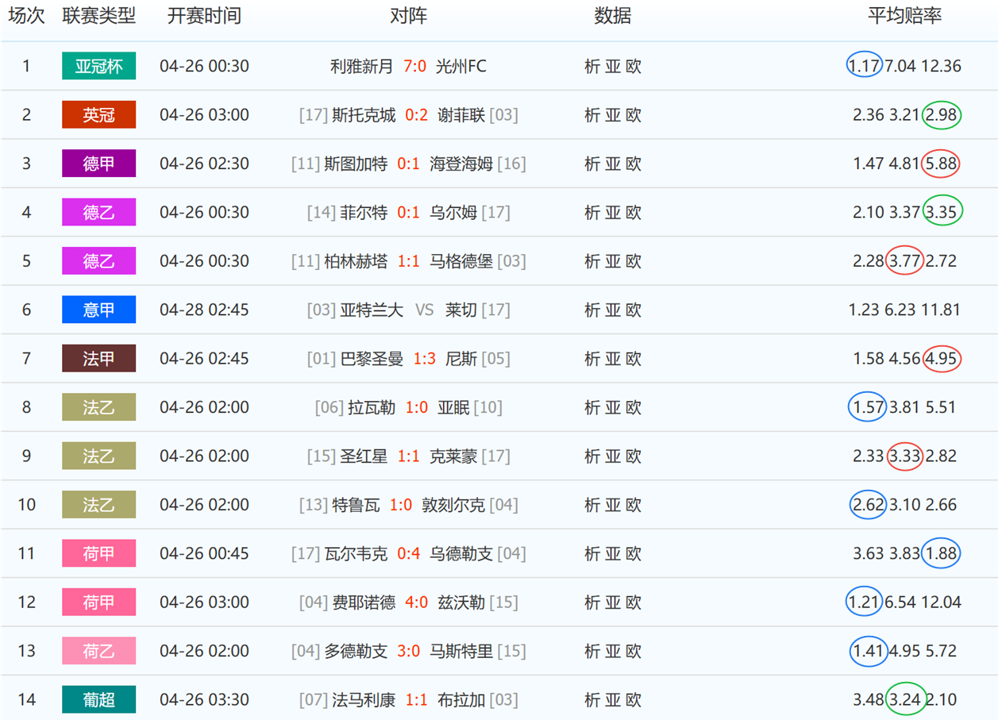Click 法乙 badge in the 圣红星 row
The image size is (998, 720).
[x=98, y=456]
